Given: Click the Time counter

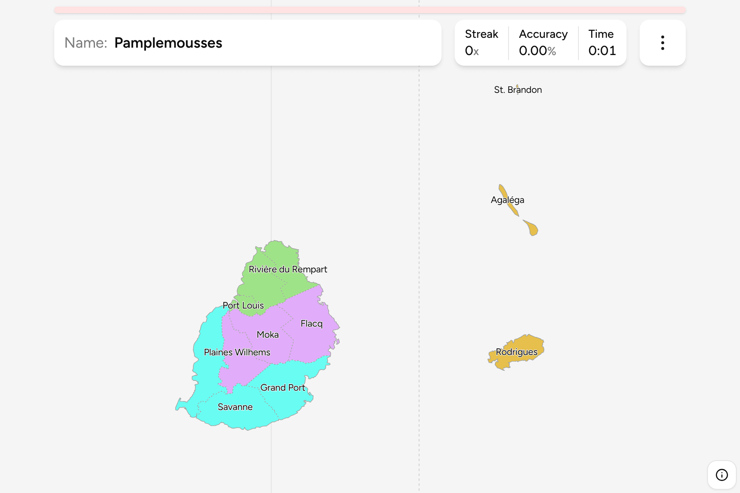Looking at the screenshot, I should (x=602, y=43).
